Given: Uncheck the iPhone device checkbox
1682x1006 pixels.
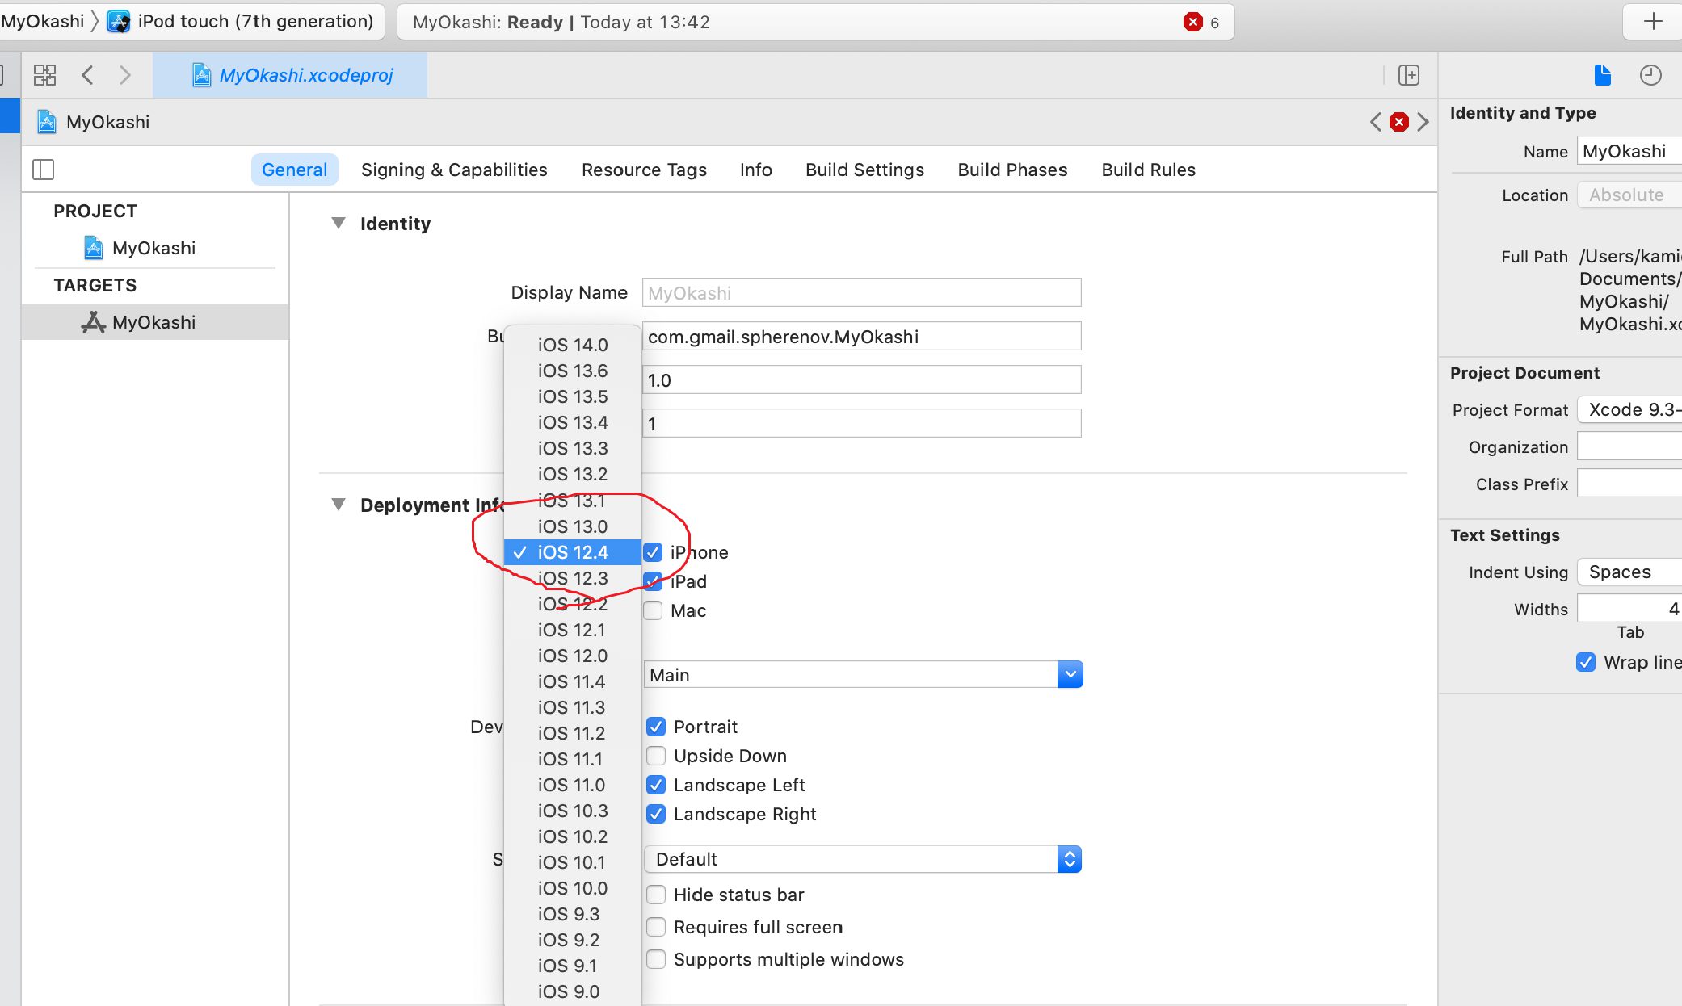Looking at the screenshot, I should click(653, 552).
